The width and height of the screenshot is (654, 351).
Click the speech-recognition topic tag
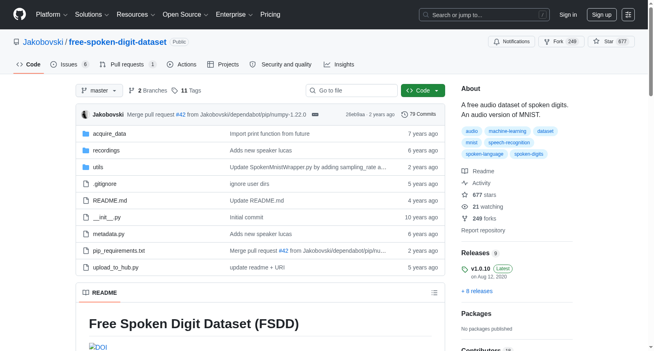tap(509, 143)
